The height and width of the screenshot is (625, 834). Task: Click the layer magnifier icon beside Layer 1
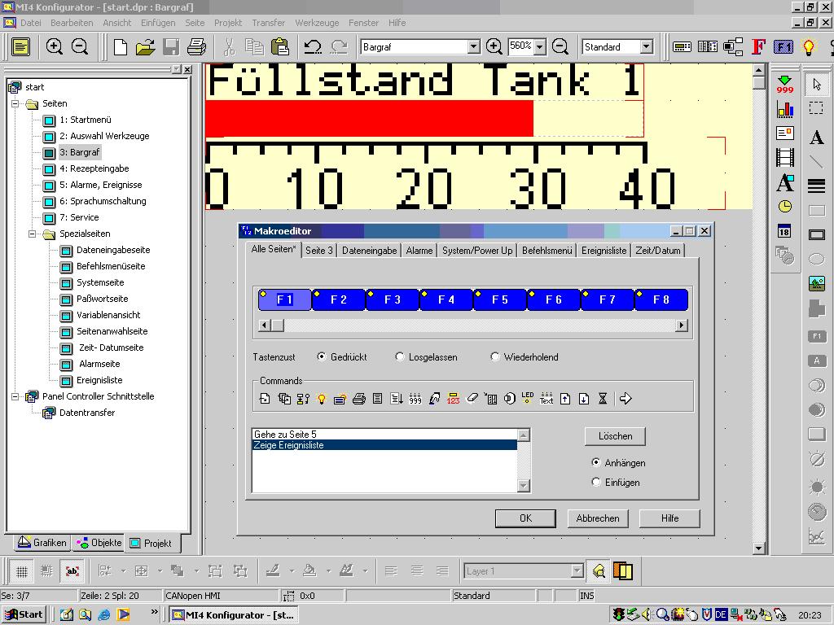click(x=599, y=571)
